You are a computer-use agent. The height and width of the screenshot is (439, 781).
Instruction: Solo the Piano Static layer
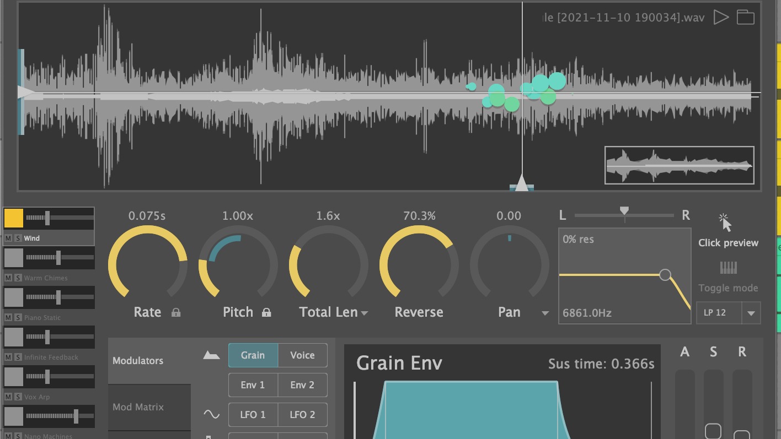(x=18, y=318)
